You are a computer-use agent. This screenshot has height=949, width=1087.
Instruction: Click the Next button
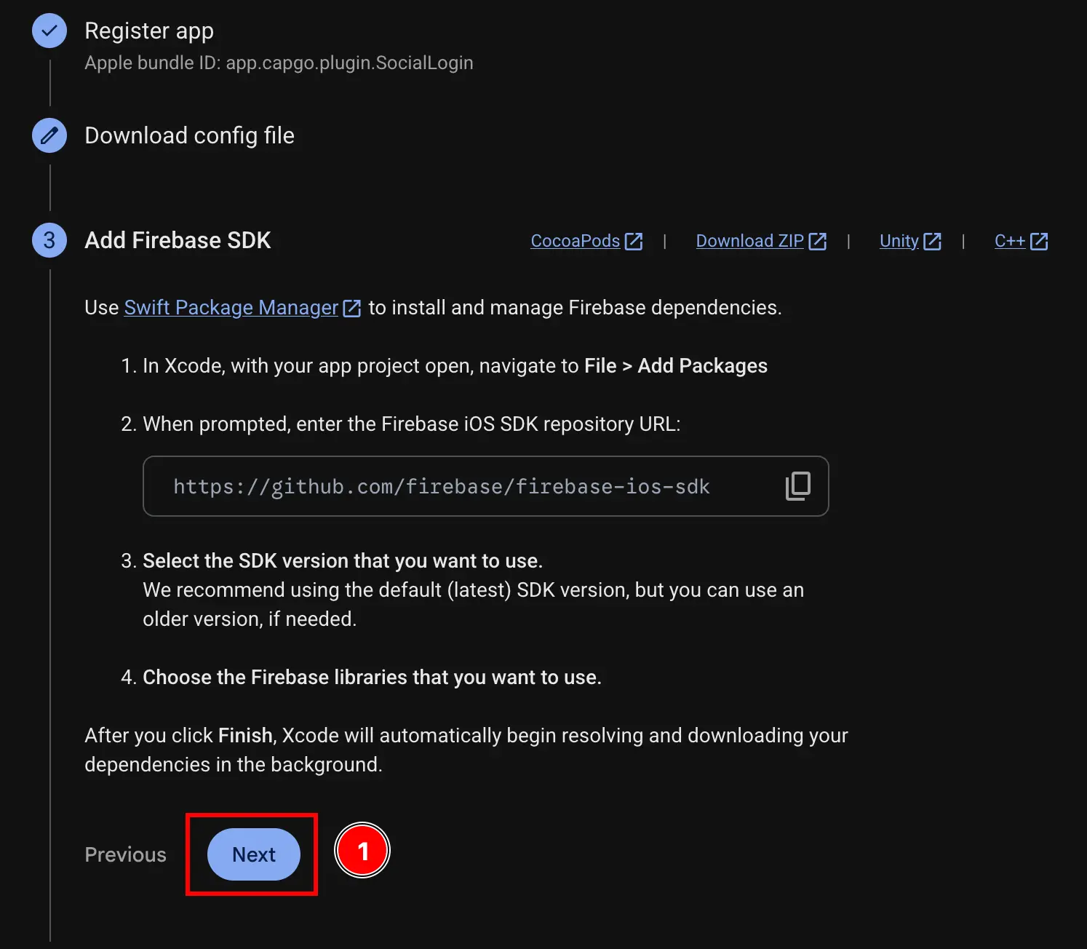pos(253,854)
